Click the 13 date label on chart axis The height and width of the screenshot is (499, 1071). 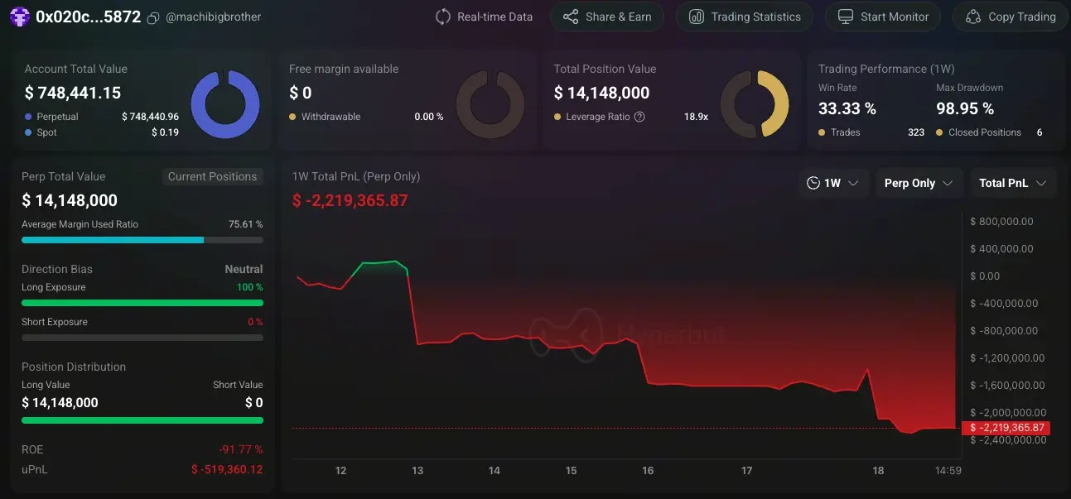point(417,470)
